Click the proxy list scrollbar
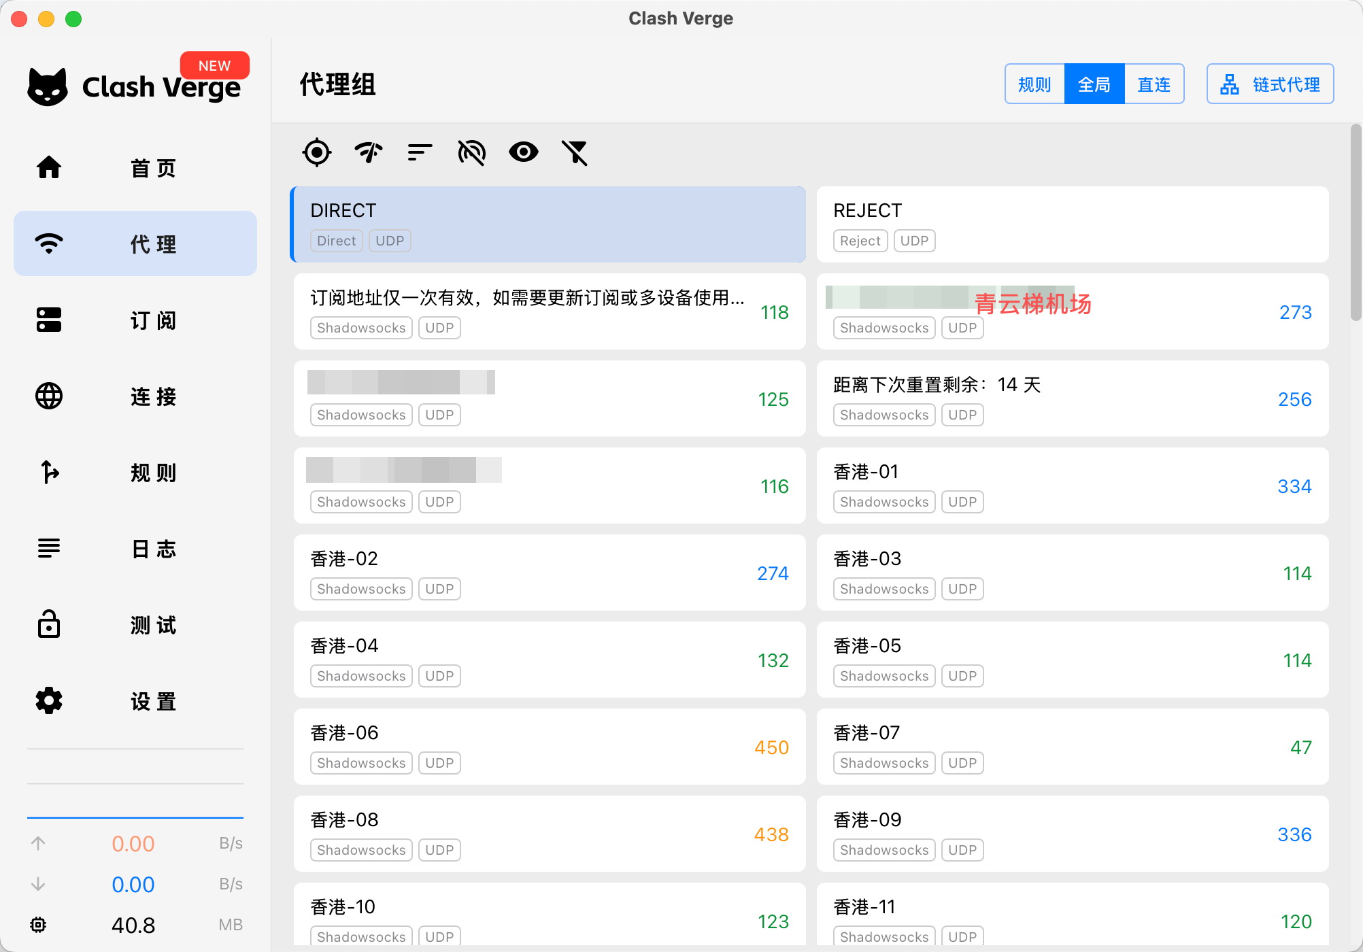Image resolution: width=1363 pixels, height=952 pixels. click(1356, 222)
